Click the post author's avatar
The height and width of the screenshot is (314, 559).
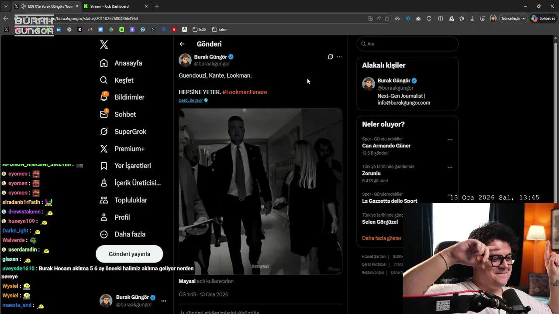(x=185, y=60)
